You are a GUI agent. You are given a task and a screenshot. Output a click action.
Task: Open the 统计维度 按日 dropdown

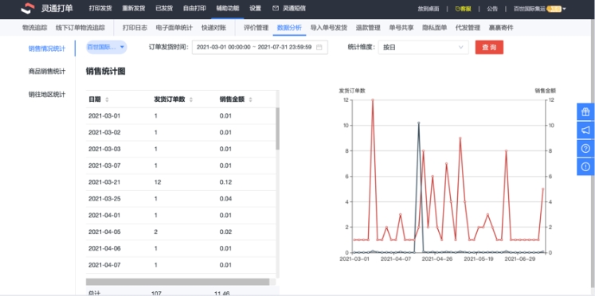(x=424, y=48)
